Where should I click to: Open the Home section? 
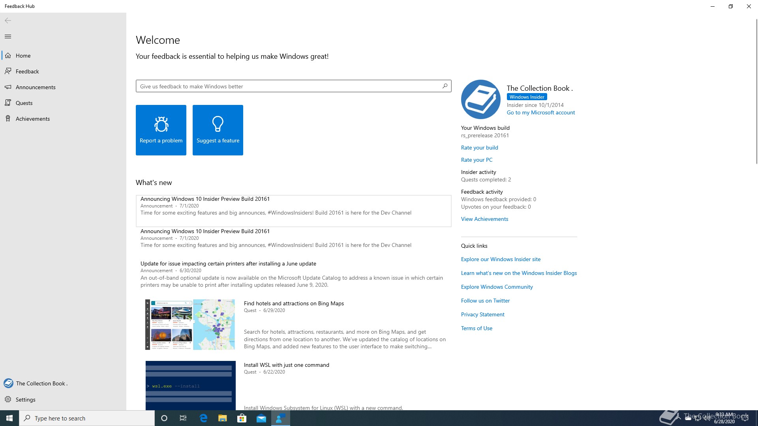(63, 56)
